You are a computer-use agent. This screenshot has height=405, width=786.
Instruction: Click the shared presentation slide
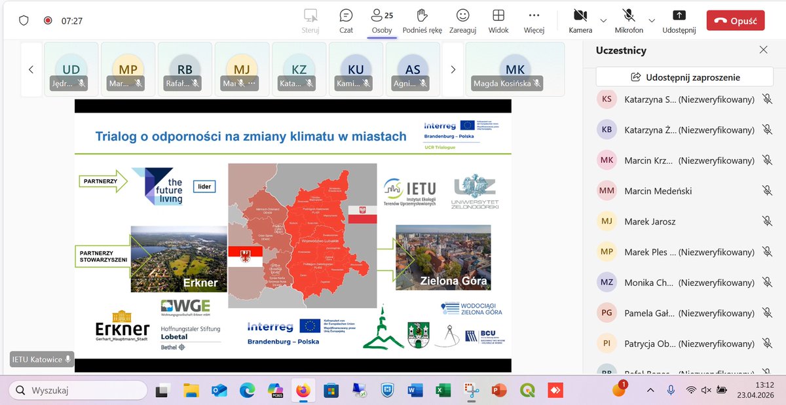pyautogui.click(x=293, y=236)
